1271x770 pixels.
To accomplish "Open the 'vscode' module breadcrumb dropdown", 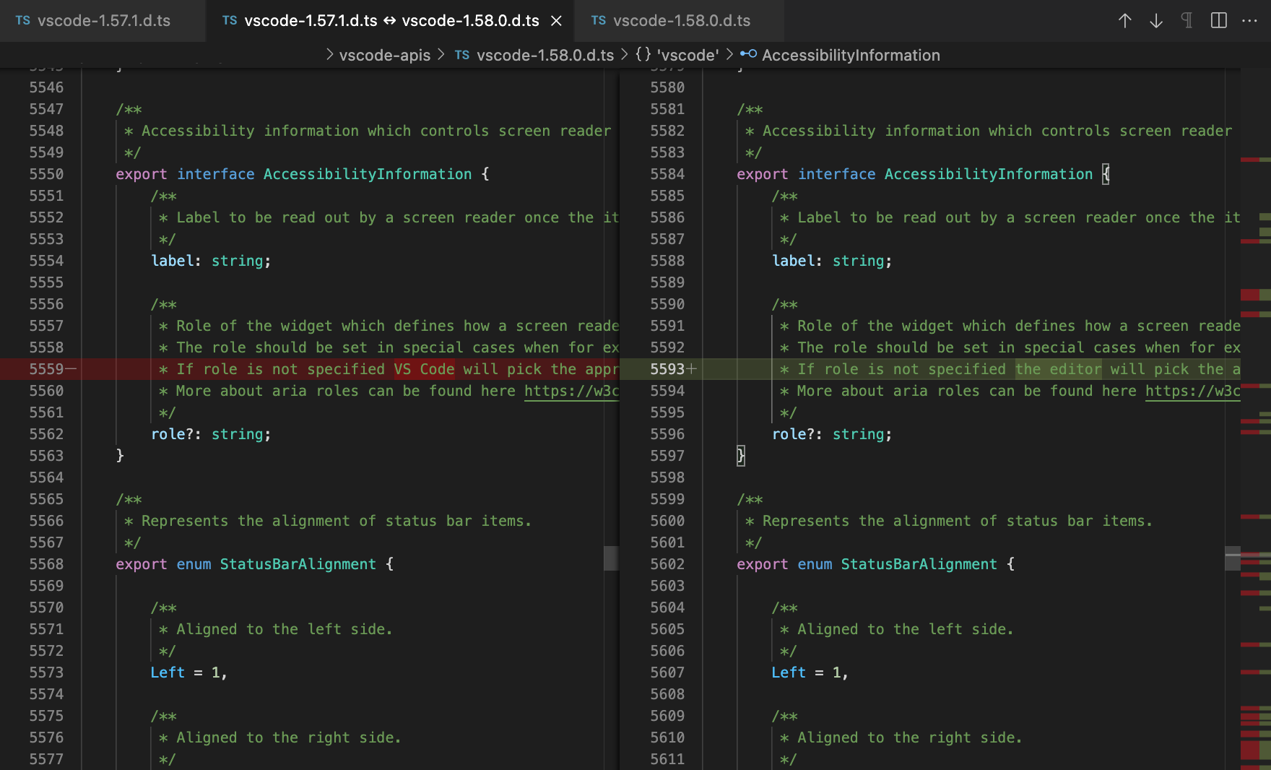I will pyautogui.click(x=687, y=55).
